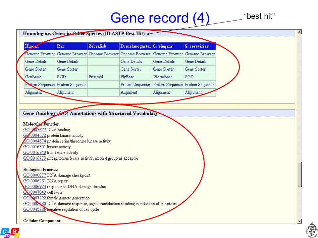Open Gene Sorter for Rat
The width and height of the screenshot is (318, 238).
pos(67,69)
